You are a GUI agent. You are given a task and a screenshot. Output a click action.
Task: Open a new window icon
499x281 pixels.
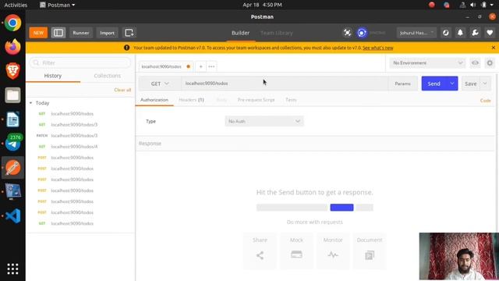pyautogui.click(x=129, y=33)
